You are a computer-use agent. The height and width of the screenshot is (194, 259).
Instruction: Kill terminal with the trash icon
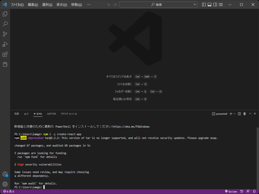point(245,114)
